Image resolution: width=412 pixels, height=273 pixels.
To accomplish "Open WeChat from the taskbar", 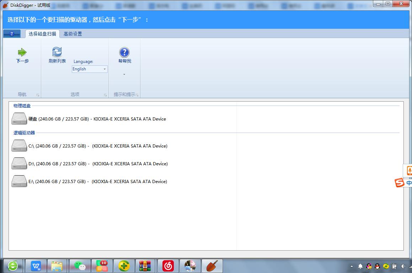I will click(80, 266).
